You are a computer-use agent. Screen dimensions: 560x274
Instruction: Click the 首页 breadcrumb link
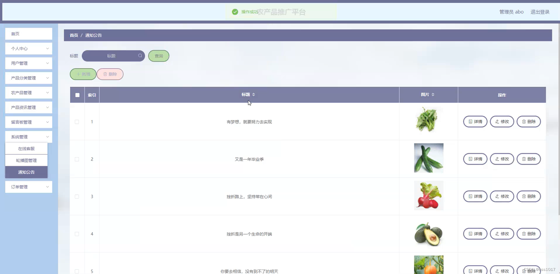tap(74, 35)
